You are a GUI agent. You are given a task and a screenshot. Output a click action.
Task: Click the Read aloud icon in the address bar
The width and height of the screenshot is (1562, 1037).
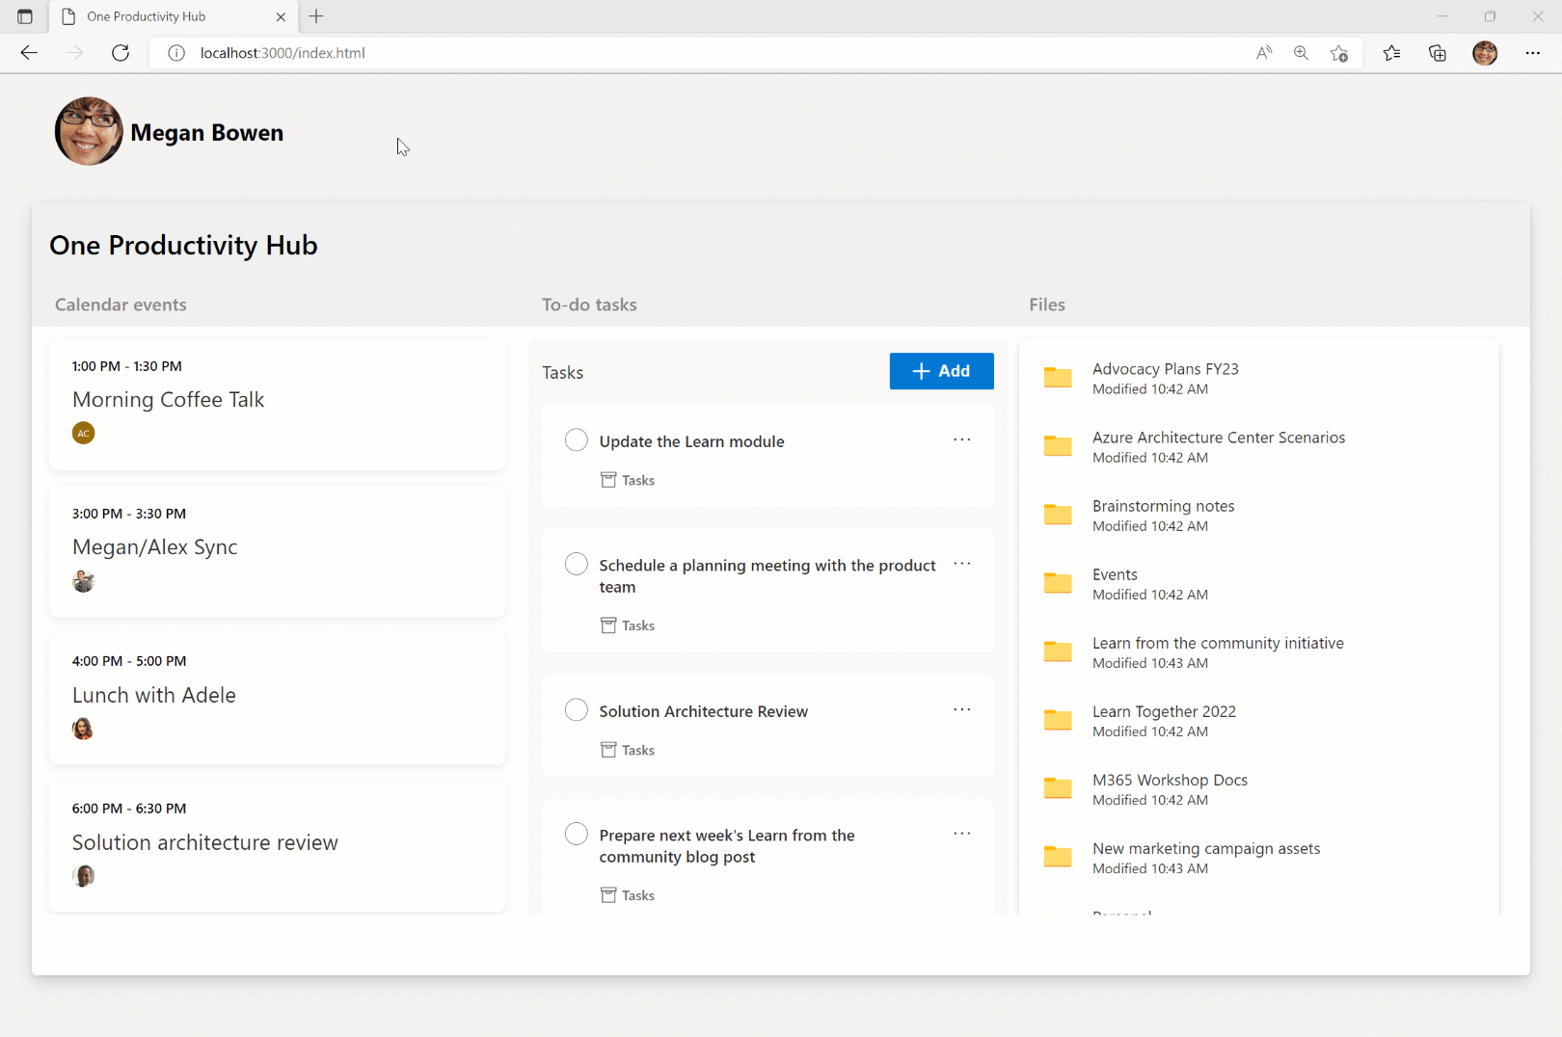click(1263, 53)
